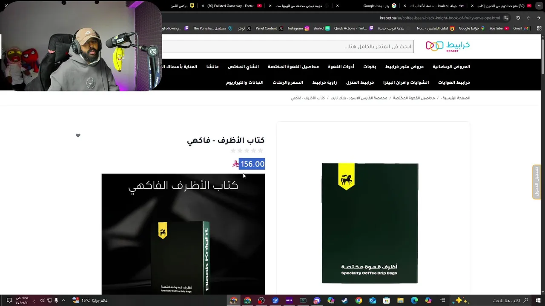Open site settings icon in address bar
Screen dimensions: 545x306
506,18
